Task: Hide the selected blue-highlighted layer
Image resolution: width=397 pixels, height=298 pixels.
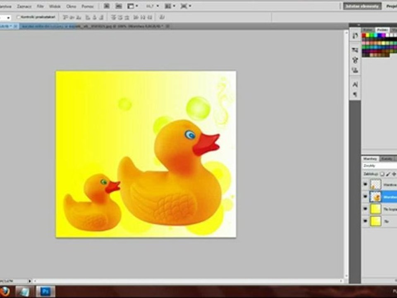Action: pos(365,197)
